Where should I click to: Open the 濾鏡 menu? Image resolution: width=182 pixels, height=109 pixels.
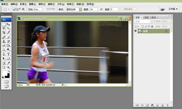[51, 4]
